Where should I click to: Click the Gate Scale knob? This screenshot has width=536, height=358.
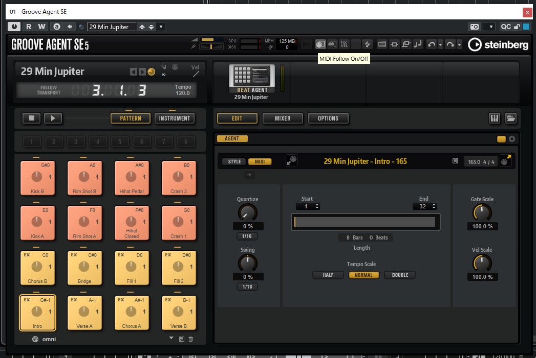point(482,213)
